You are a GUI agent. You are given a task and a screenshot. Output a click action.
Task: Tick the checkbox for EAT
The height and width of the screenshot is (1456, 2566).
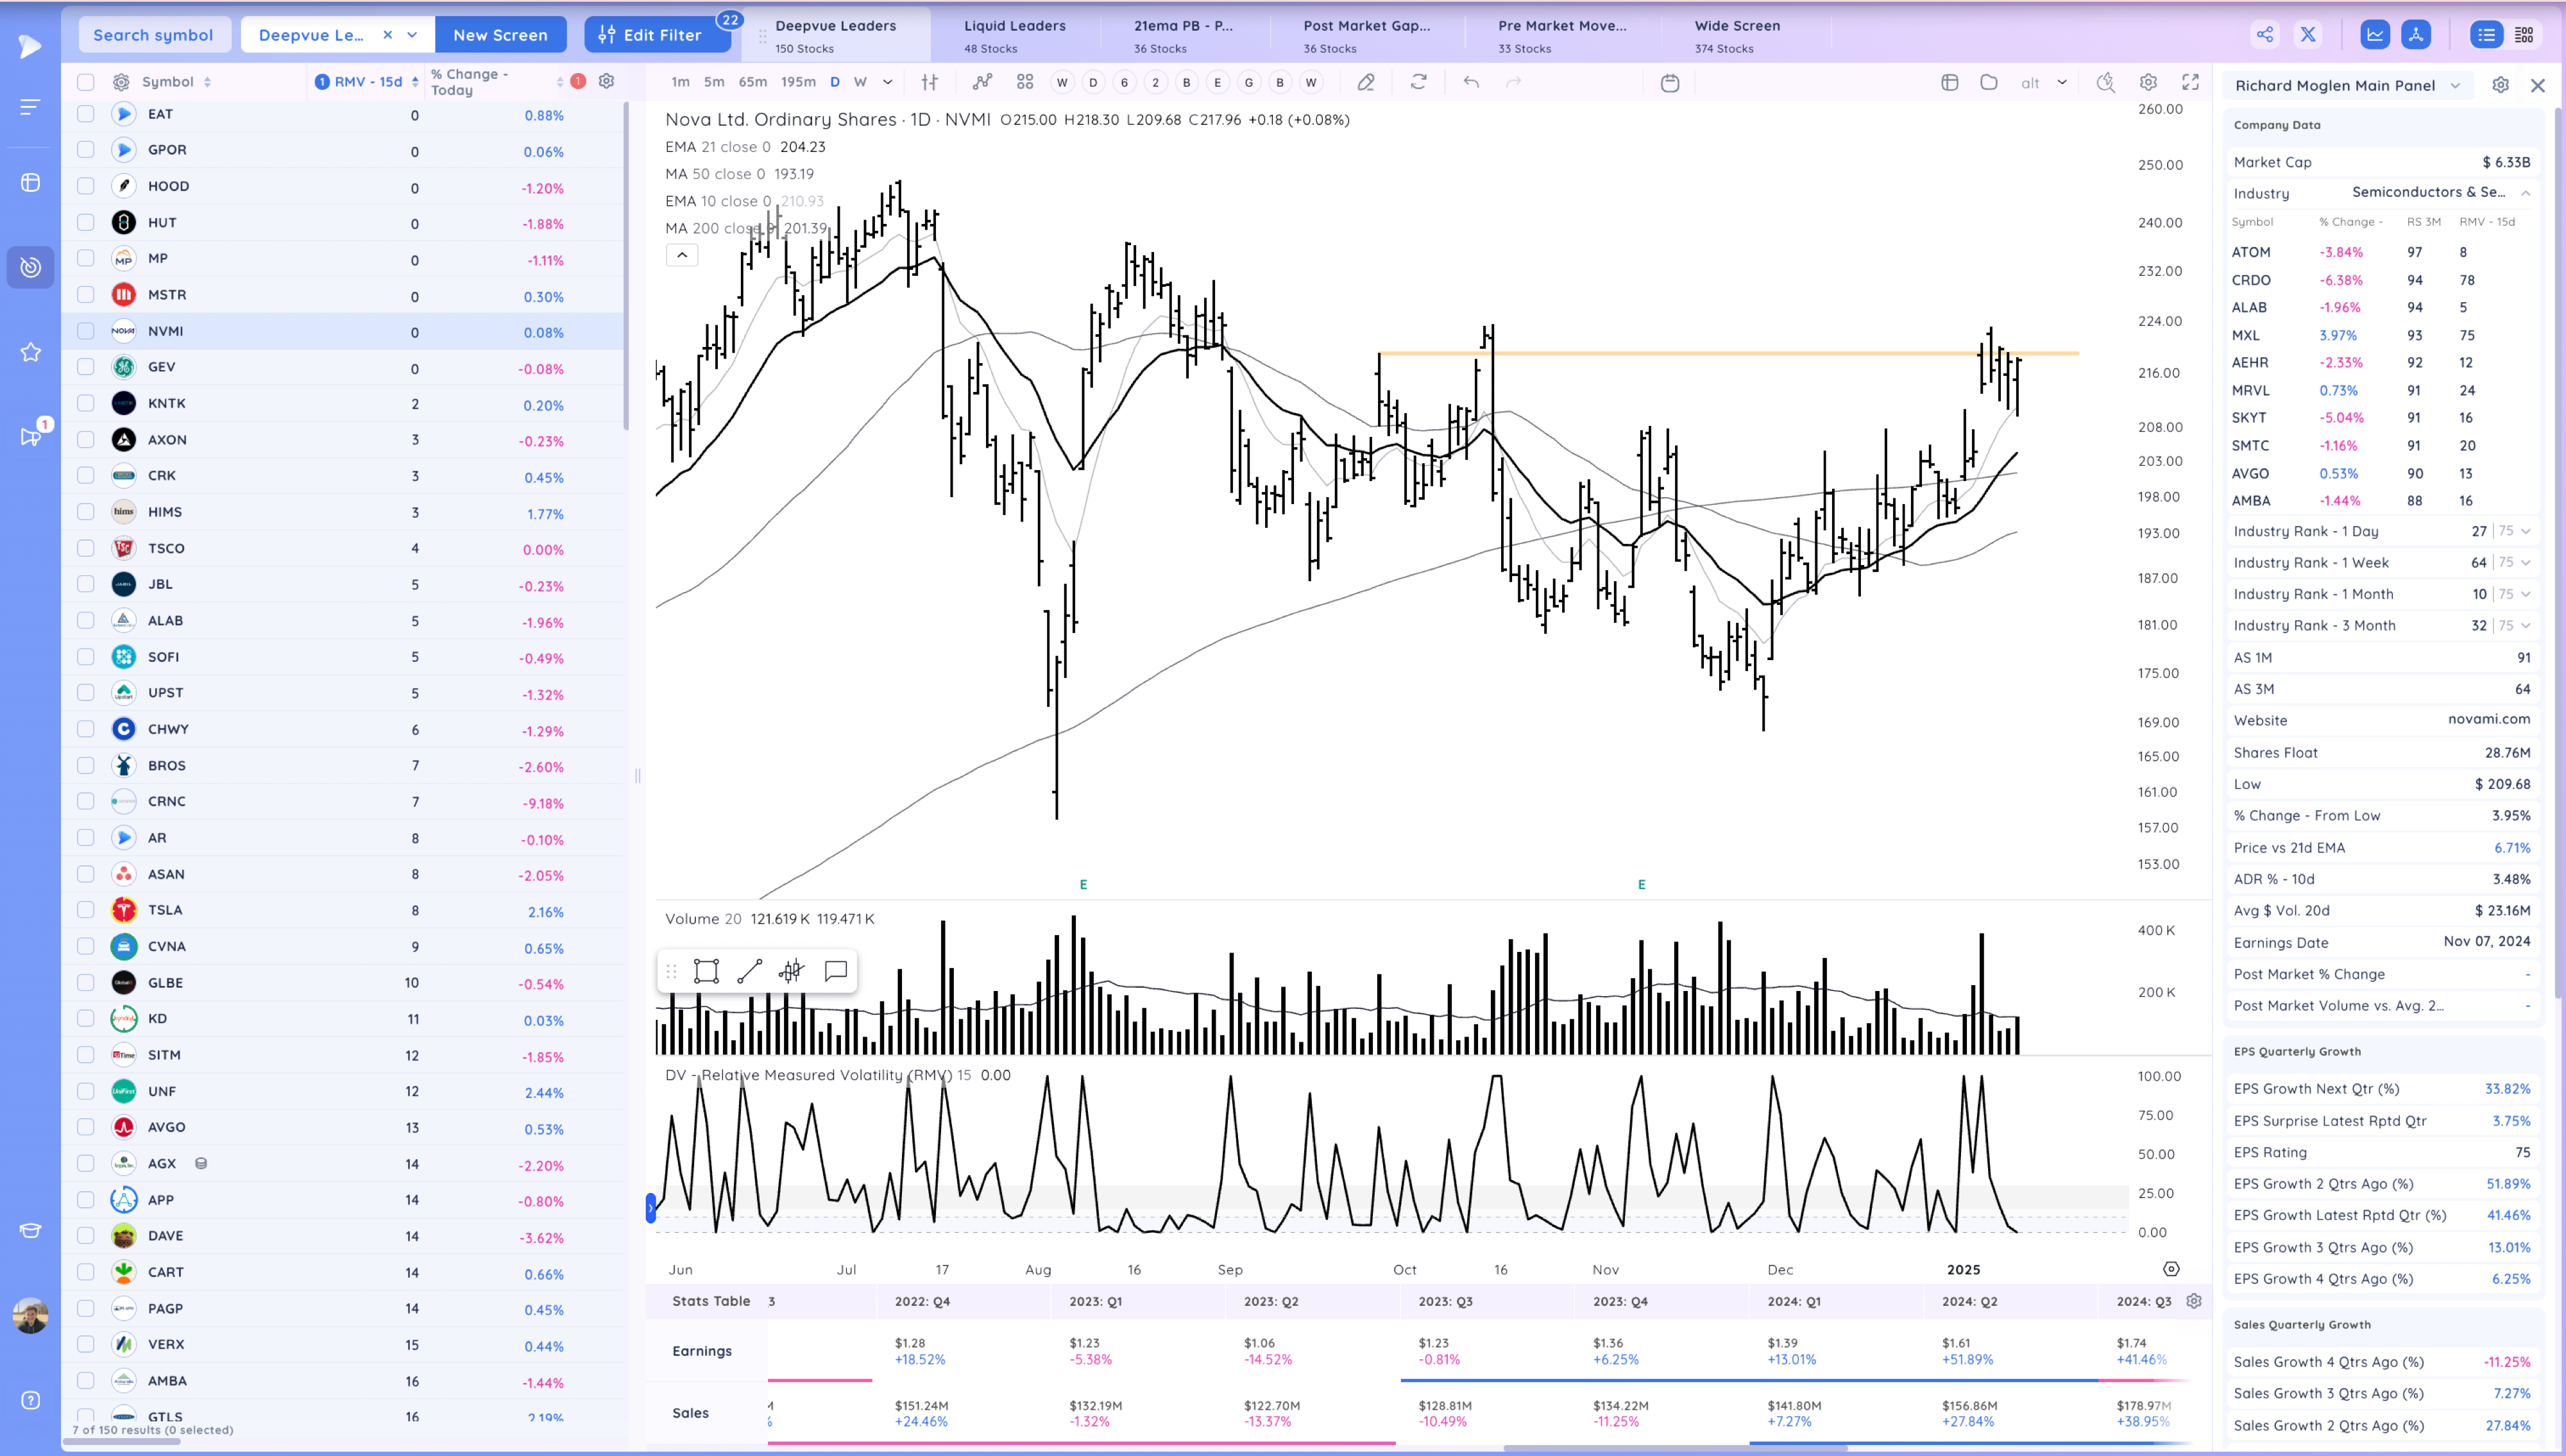86,114
